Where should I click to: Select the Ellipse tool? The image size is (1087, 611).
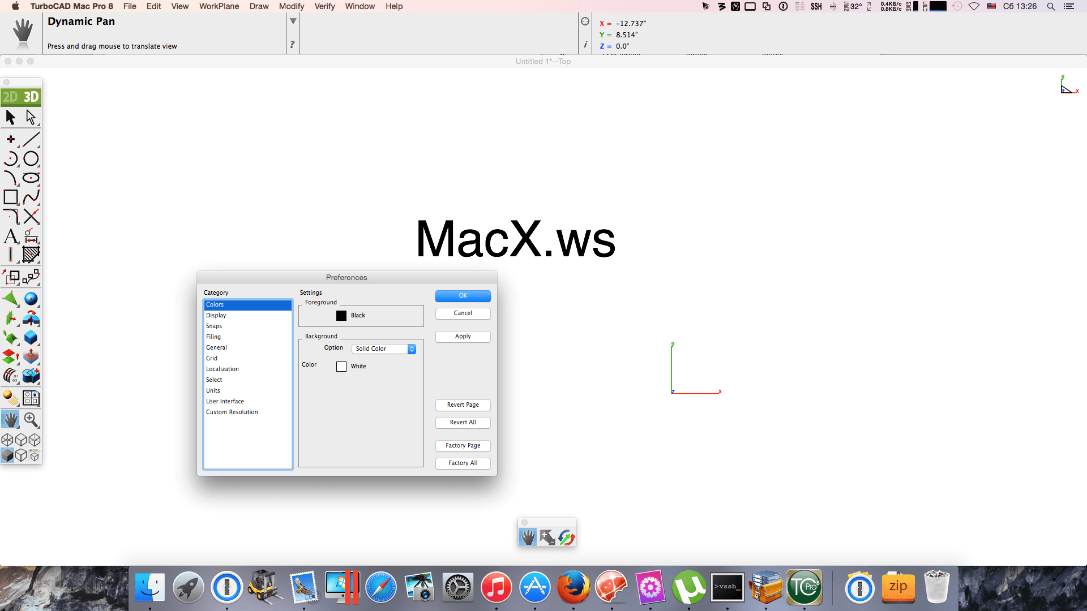coord(31,178)
